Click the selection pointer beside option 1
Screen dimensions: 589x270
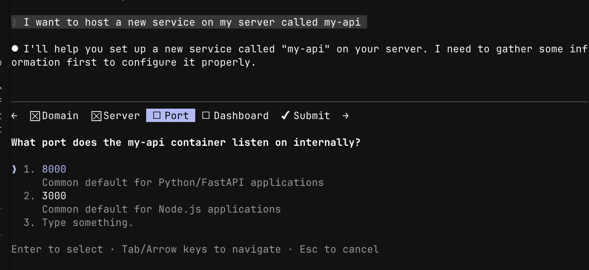(14, 169)
